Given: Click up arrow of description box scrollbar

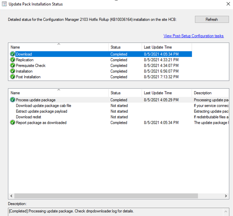Looking at the screenshot, I should click(x=226, y=211).
